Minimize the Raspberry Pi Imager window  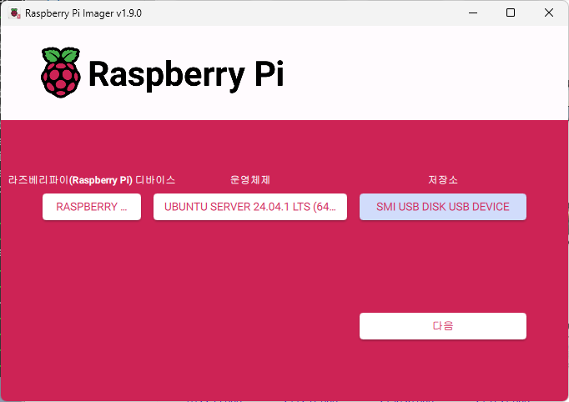473,13
